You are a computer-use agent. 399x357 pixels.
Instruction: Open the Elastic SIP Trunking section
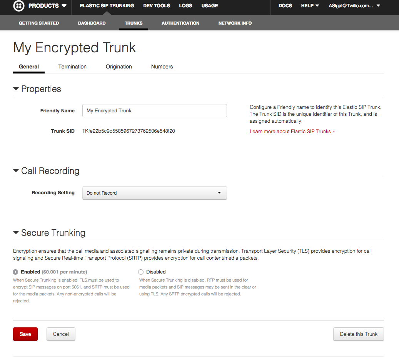coord(107,6)
